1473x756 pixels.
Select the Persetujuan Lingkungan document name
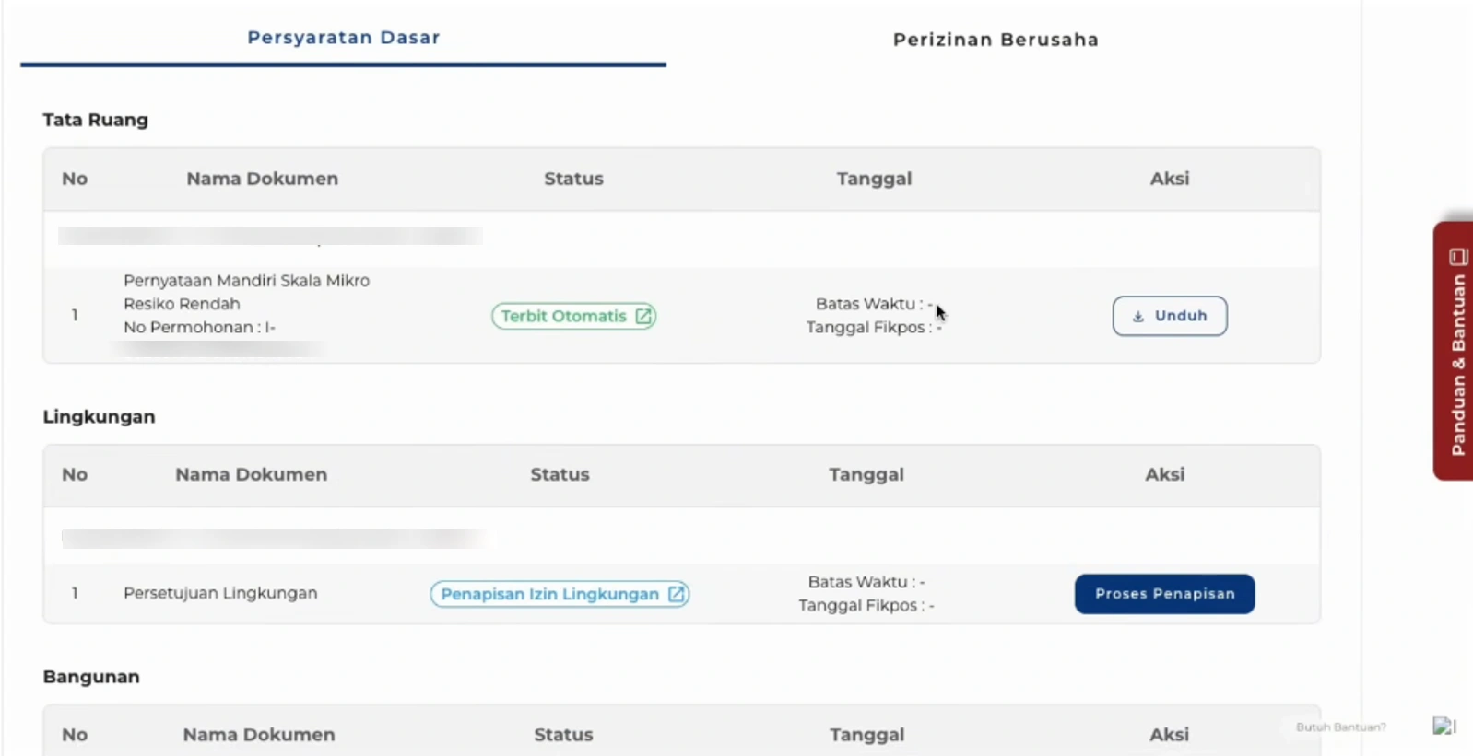pyautogui.click(x=220, y=593)
